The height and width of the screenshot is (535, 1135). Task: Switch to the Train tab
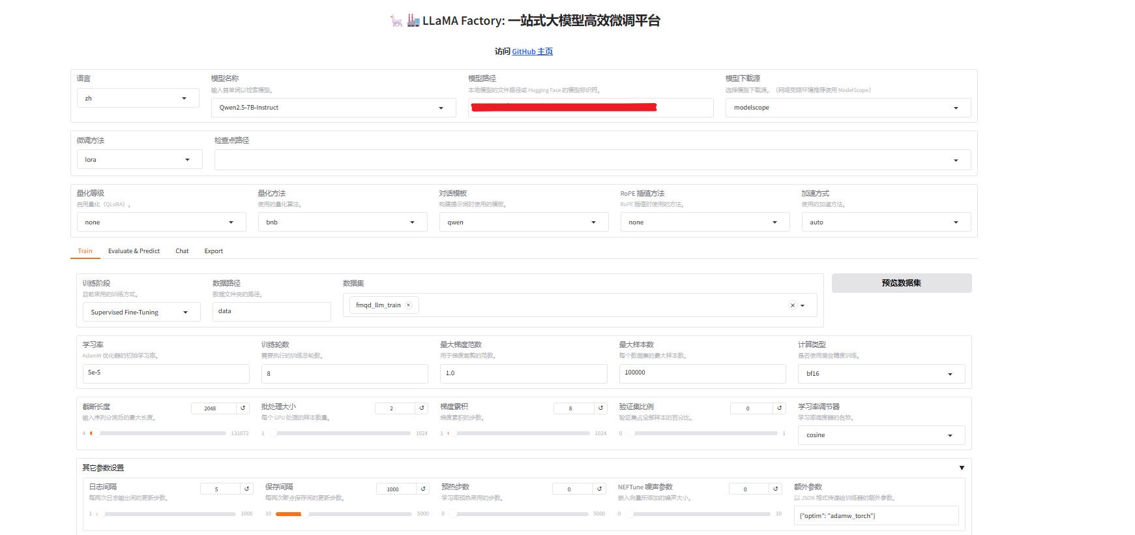click(85, 251)
